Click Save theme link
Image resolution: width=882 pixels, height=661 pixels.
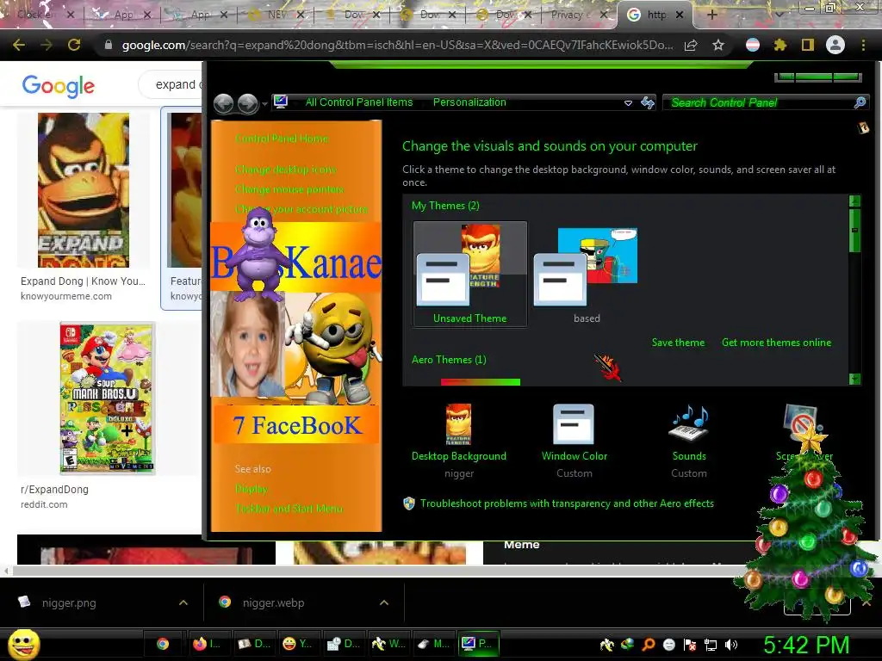(678, 343)
